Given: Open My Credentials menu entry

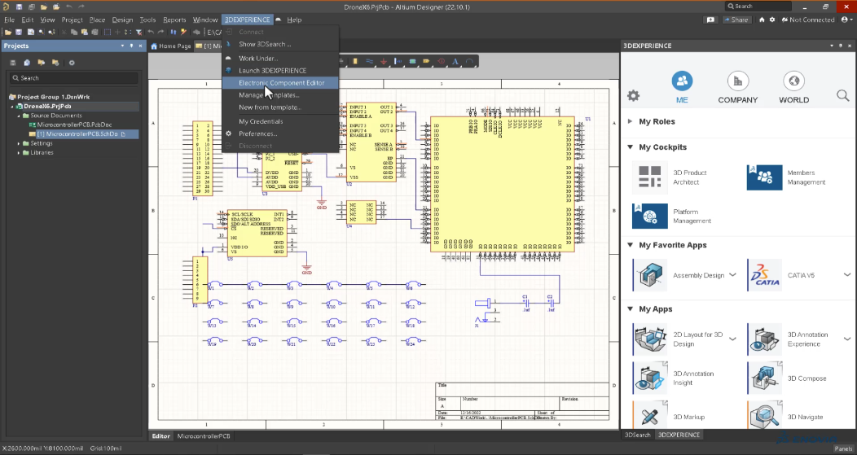Looking at the screenshot, I should 261,121.
